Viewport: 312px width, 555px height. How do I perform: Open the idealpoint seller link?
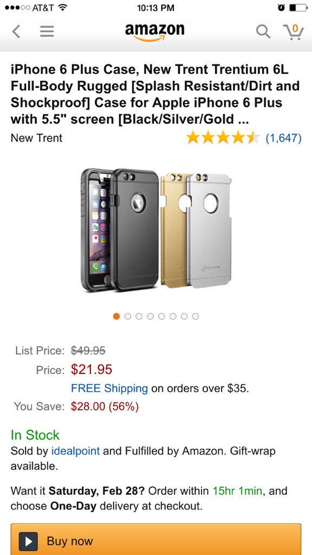76,451
